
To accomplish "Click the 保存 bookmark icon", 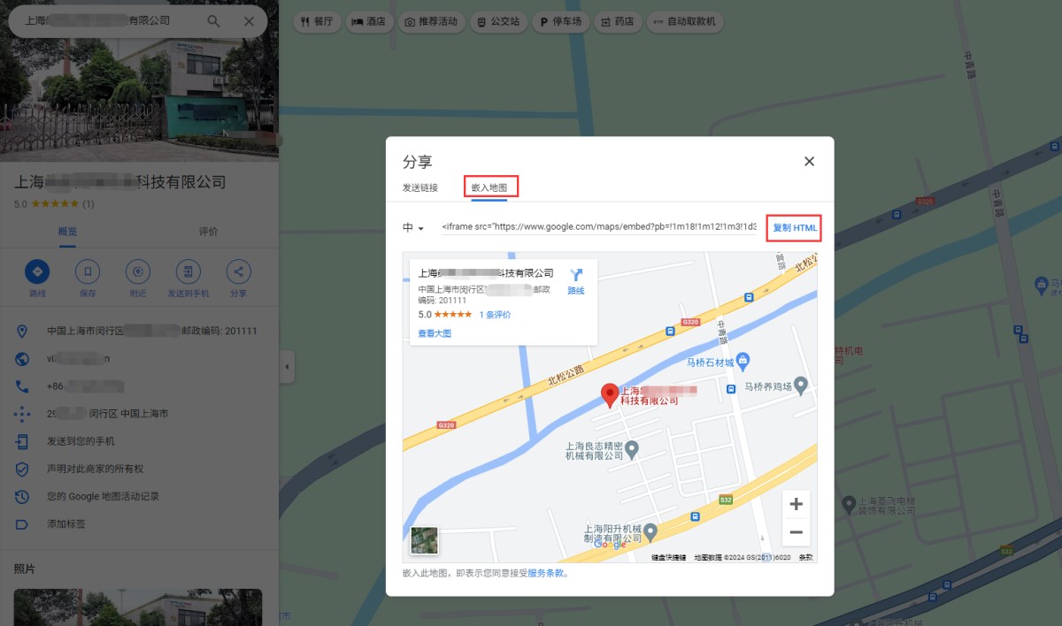I will tap(87, 271).
